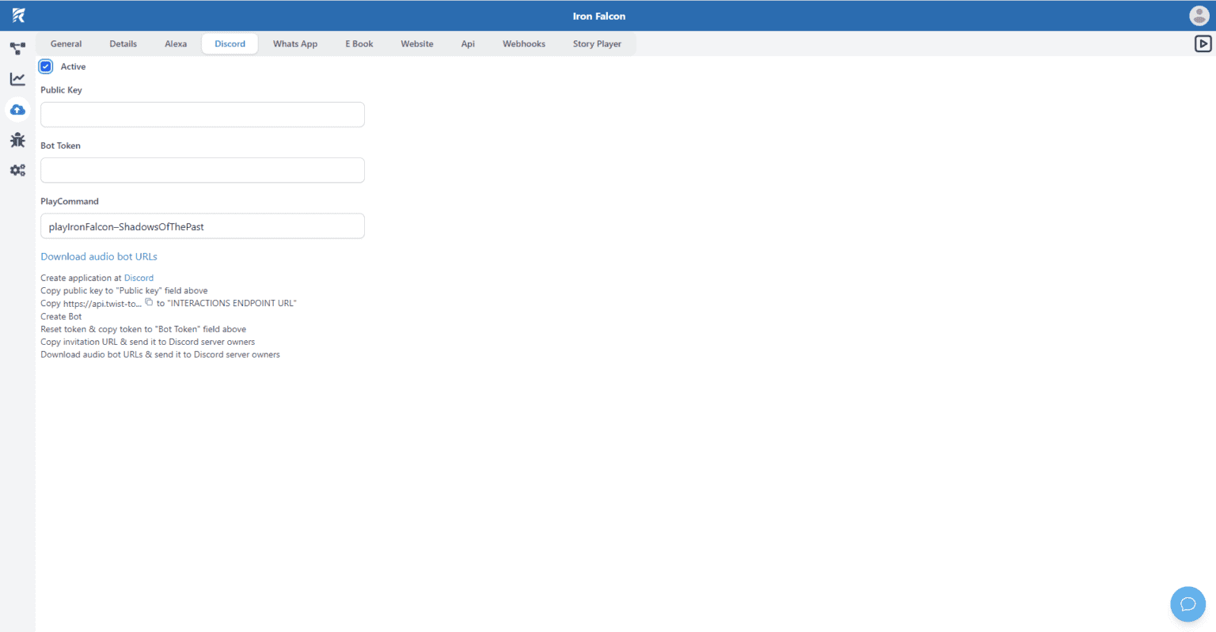Open the analytics chart panel in sidebar

17,79
